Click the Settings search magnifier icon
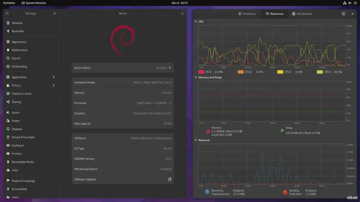360x202 pixels. coord(7,13)
